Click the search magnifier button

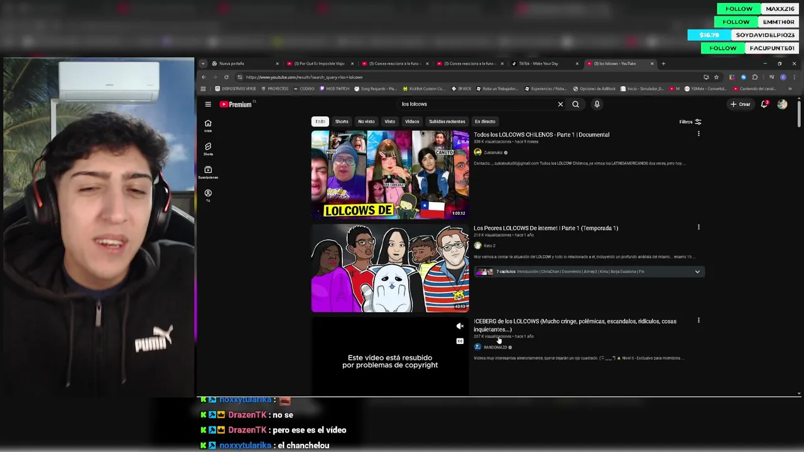click(575, 104)
